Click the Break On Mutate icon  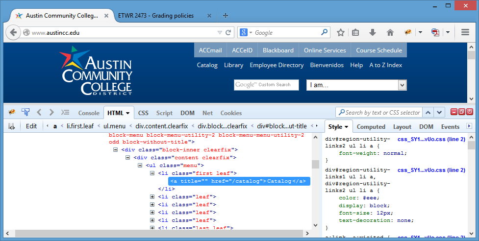[x=12, y=126]
